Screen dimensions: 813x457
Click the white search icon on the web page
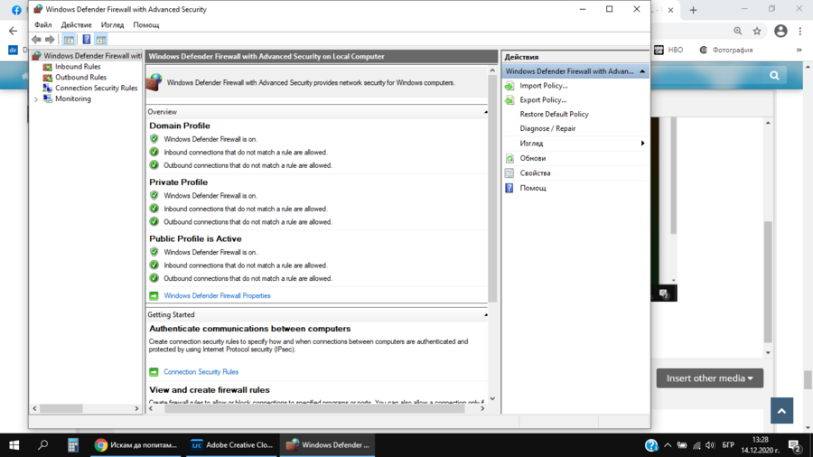(x=774, y=76)
